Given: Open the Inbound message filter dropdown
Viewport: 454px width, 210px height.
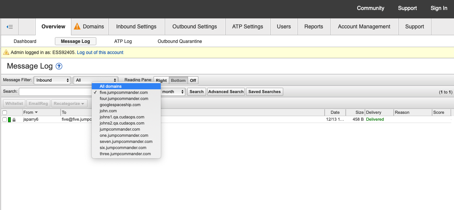Looking at the screenshot, I should pos(52,80).
